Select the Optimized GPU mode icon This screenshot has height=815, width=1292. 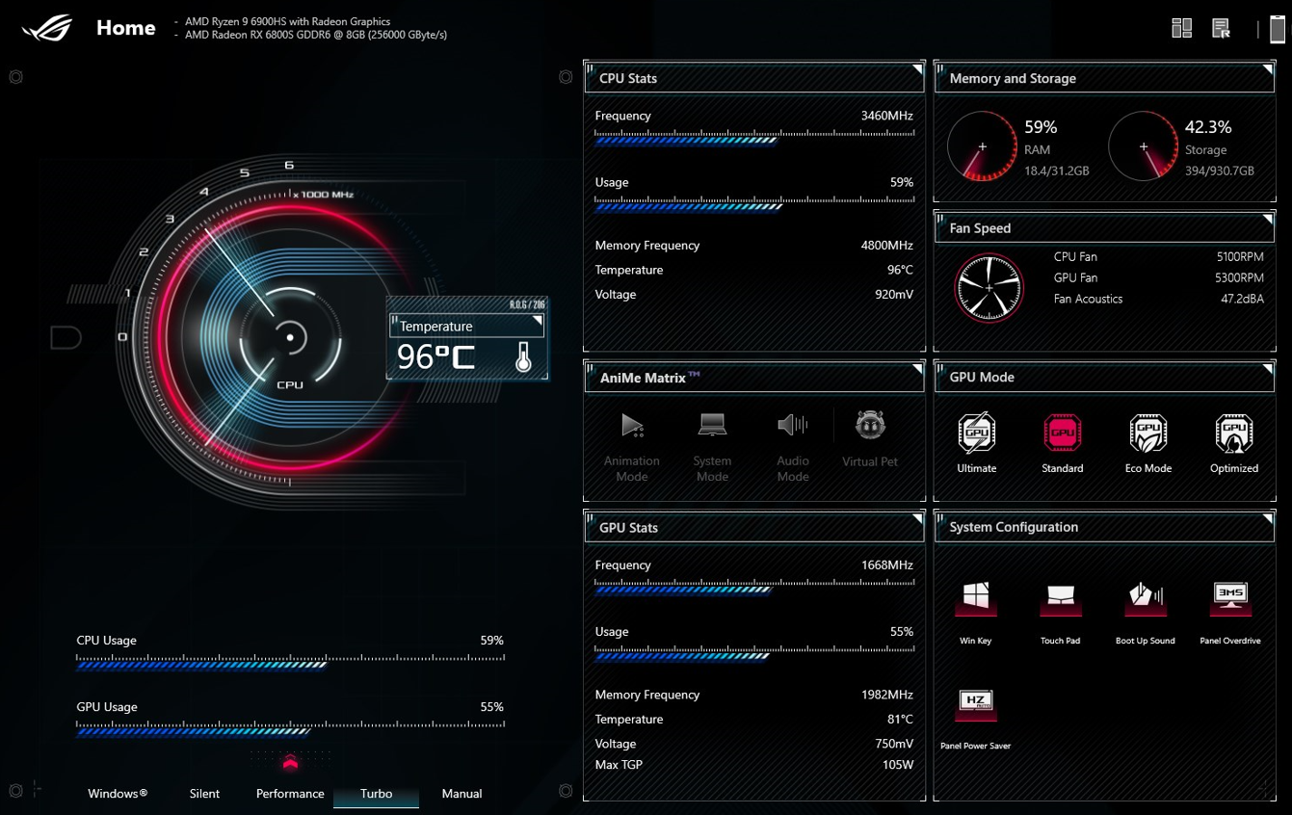click(1233, 433)
